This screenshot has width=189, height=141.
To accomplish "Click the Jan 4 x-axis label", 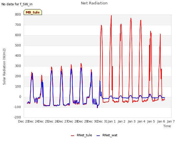I will coord(141,121).
